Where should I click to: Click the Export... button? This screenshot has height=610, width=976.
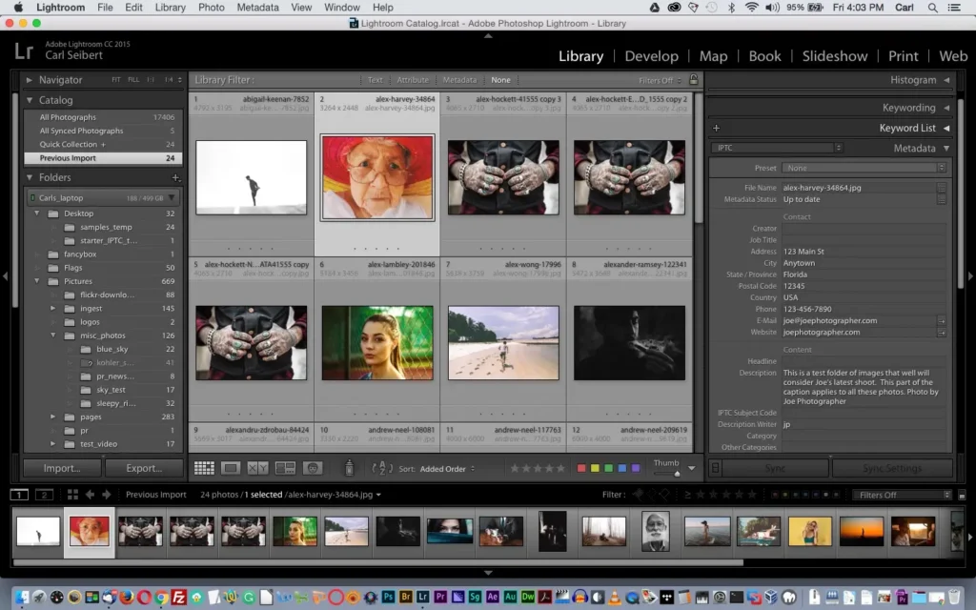(144, 468)
